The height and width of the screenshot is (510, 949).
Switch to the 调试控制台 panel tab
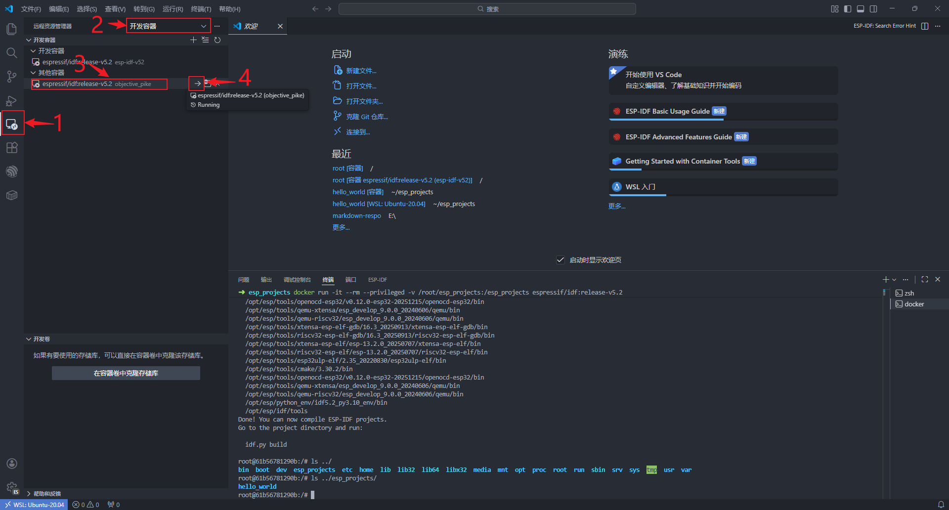(297, 280)
